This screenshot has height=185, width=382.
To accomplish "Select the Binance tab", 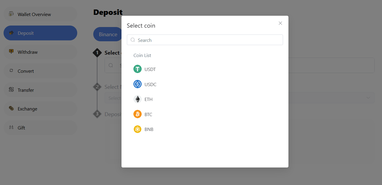I will (108, 34).
